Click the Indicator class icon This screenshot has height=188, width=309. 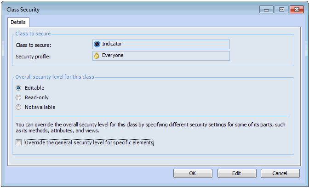coord(97,44)
